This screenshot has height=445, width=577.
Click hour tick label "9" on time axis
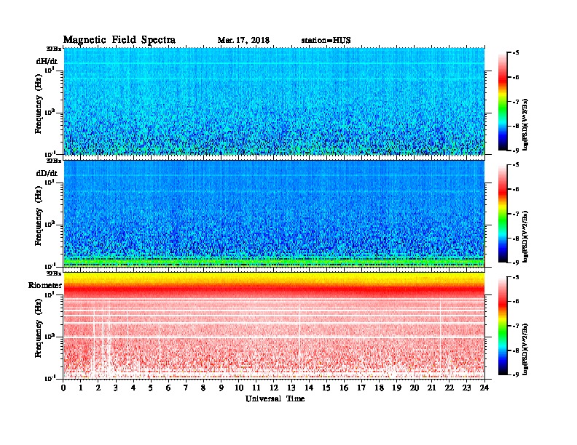[221, 388]
